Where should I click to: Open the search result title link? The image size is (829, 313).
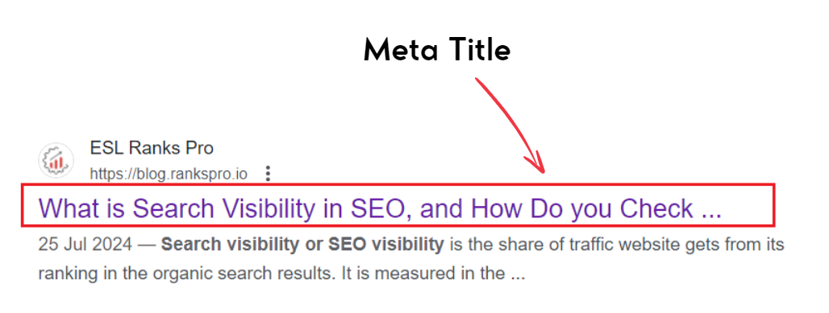(380, 208)
